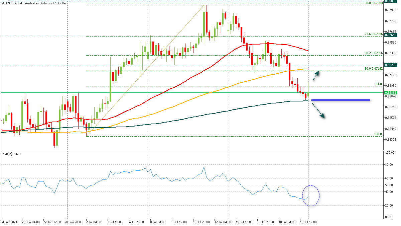
Task: Select the 38.2 0.67356 Fibonacci label
Action: click(x=373, y=54)
